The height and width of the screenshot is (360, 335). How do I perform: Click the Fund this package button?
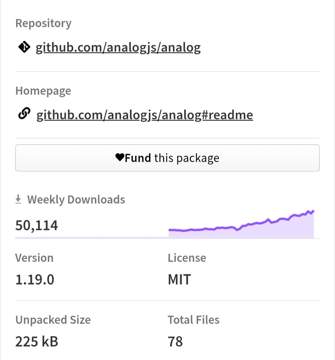pos(167,158)
